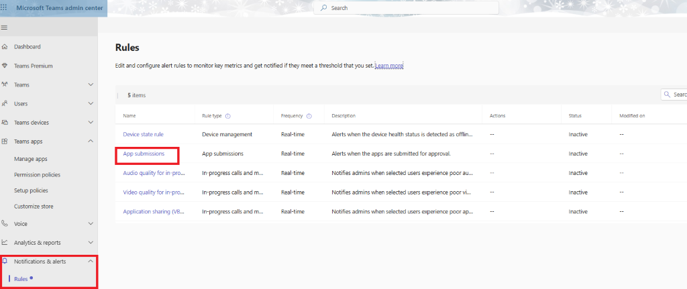Click the Frequency info icon

[309, 116]
